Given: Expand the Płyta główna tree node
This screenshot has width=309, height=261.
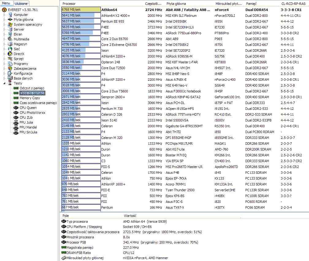Looking at the screenshot, I should point(5,20).
